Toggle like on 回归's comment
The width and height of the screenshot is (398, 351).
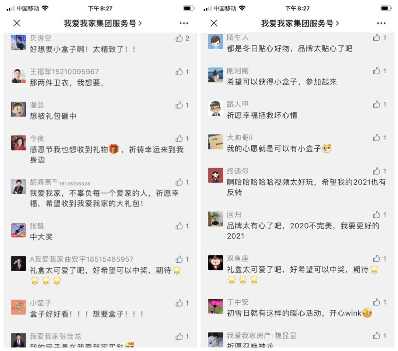point(376,215)
